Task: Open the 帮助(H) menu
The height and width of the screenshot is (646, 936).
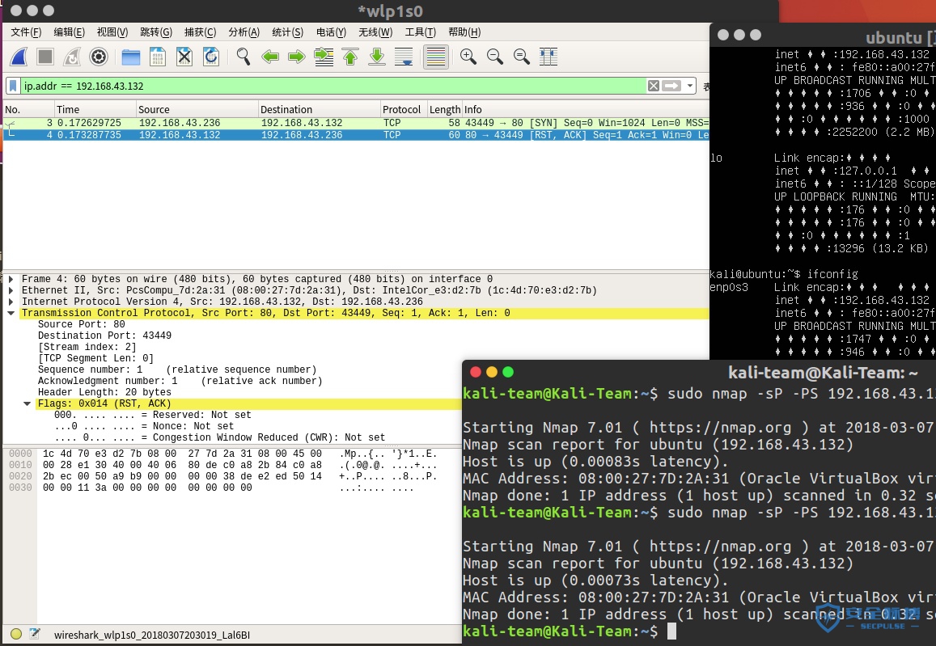Action: (x=464, y=32)
